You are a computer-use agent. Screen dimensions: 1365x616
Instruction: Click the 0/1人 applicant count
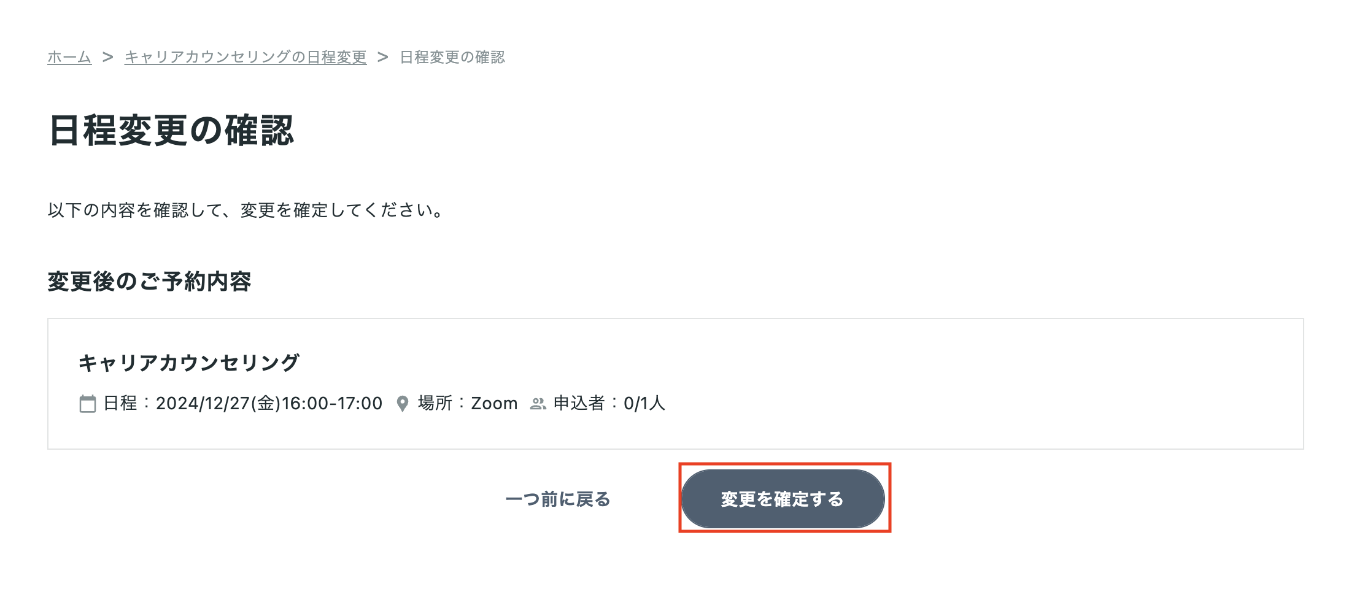(644, 403)
